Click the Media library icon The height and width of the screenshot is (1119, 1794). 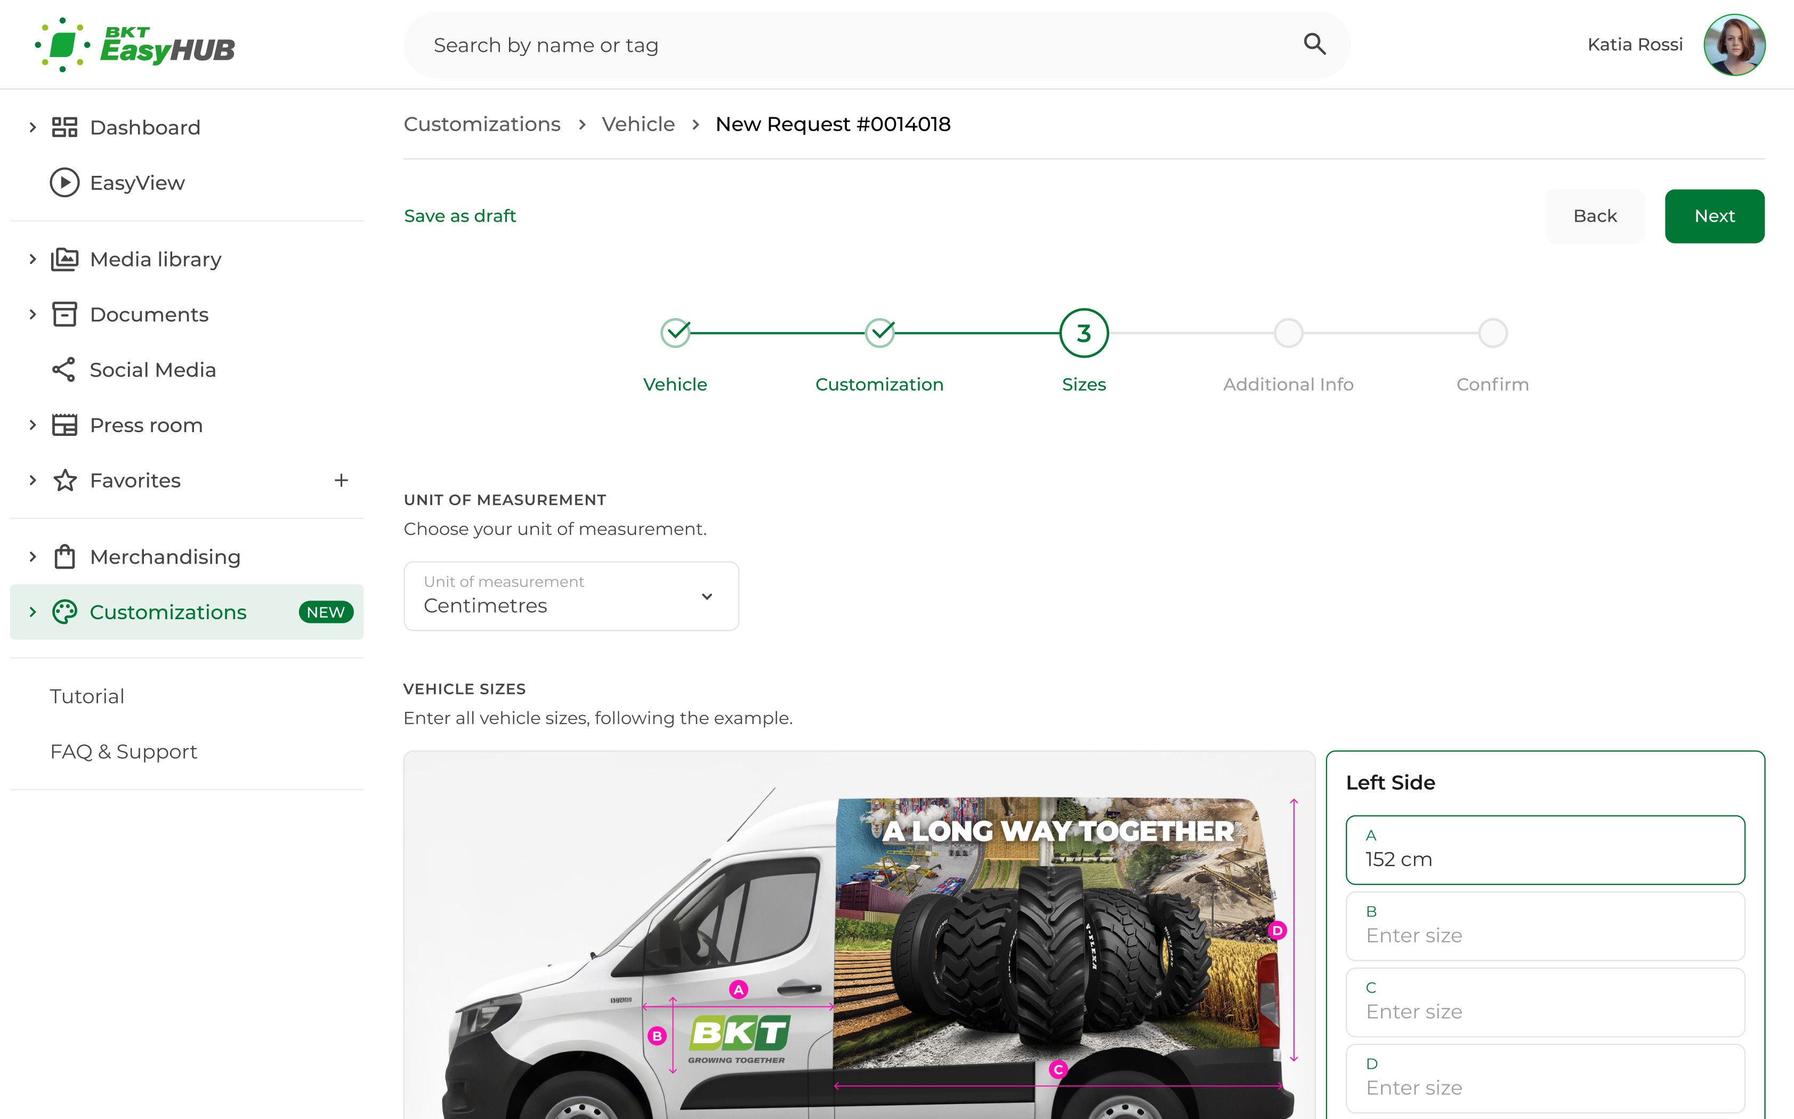coord(64,259)
